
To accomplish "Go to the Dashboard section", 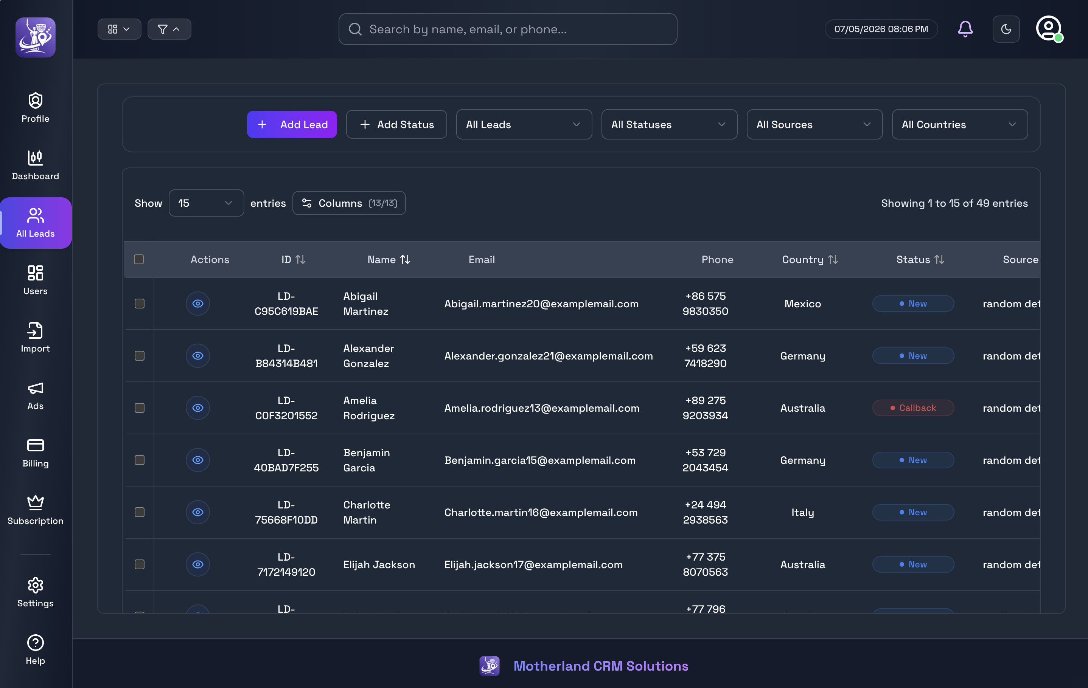I will [35, 165].
